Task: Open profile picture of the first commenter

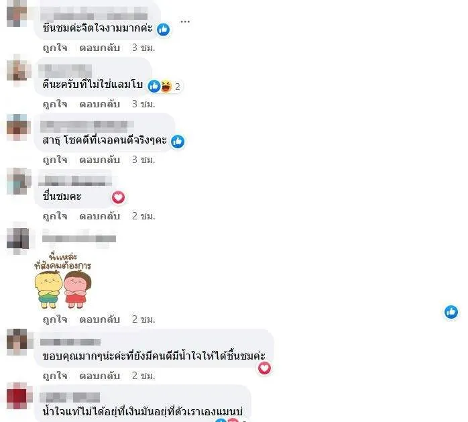Action: pos(17,13)
